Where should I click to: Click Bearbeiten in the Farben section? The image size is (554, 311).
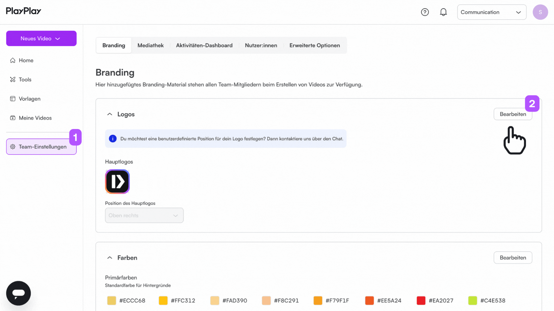513,258
